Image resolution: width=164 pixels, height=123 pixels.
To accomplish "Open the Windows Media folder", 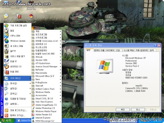I will pyautogui.click(x=47, y=92).
